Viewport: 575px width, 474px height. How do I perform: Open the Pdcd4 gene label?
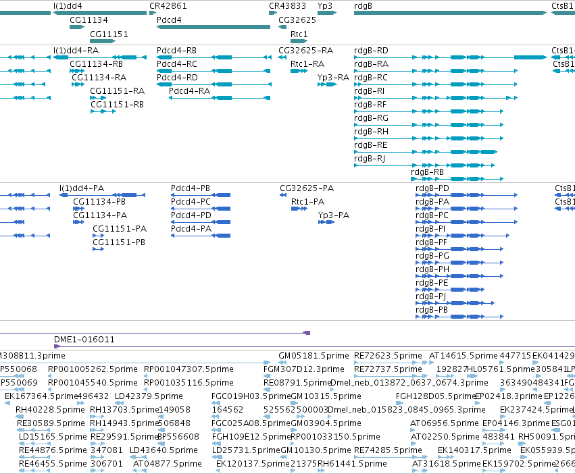(x=169, y=20)
